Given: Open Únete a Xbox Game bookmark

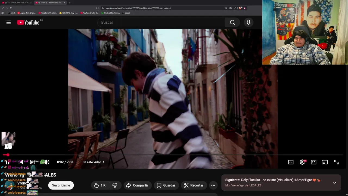Looking at the screenshot, I should (110, 13).
